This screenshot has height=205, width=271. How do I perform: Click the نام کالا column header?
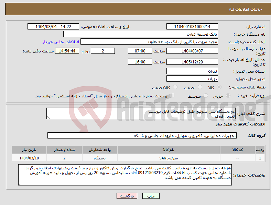(x=169, y=150)
